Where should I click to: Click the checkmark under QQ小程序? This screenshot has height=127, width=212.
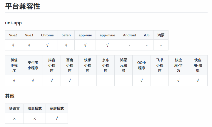[141, 81]
